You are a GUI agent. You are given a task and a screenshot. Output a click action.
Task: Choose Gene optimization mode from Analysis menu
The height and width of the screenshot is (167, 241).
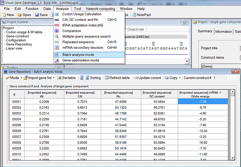tap(81, 60)
